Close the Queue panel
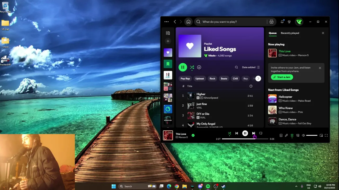The height and width of the screenshot is (190, 339). point(323,33)
